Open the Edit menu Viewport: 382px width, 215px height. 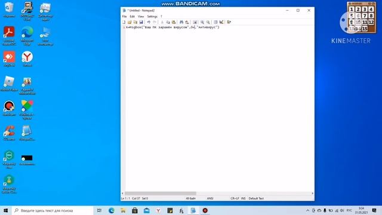132,16
